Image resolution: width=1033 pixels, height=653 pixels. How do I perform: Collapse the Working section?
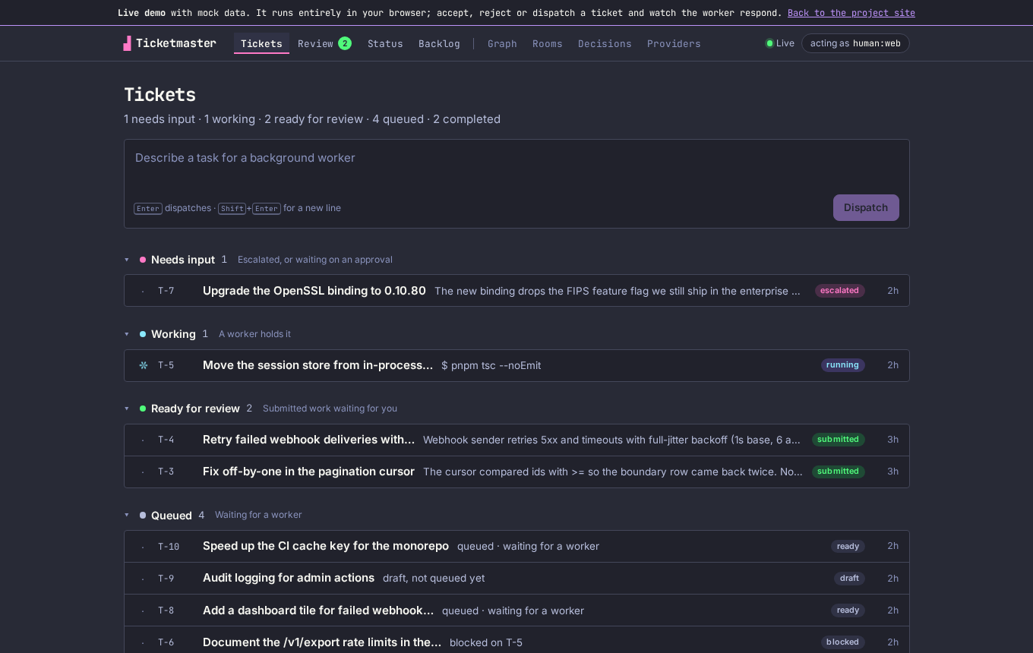pos(127,334)
